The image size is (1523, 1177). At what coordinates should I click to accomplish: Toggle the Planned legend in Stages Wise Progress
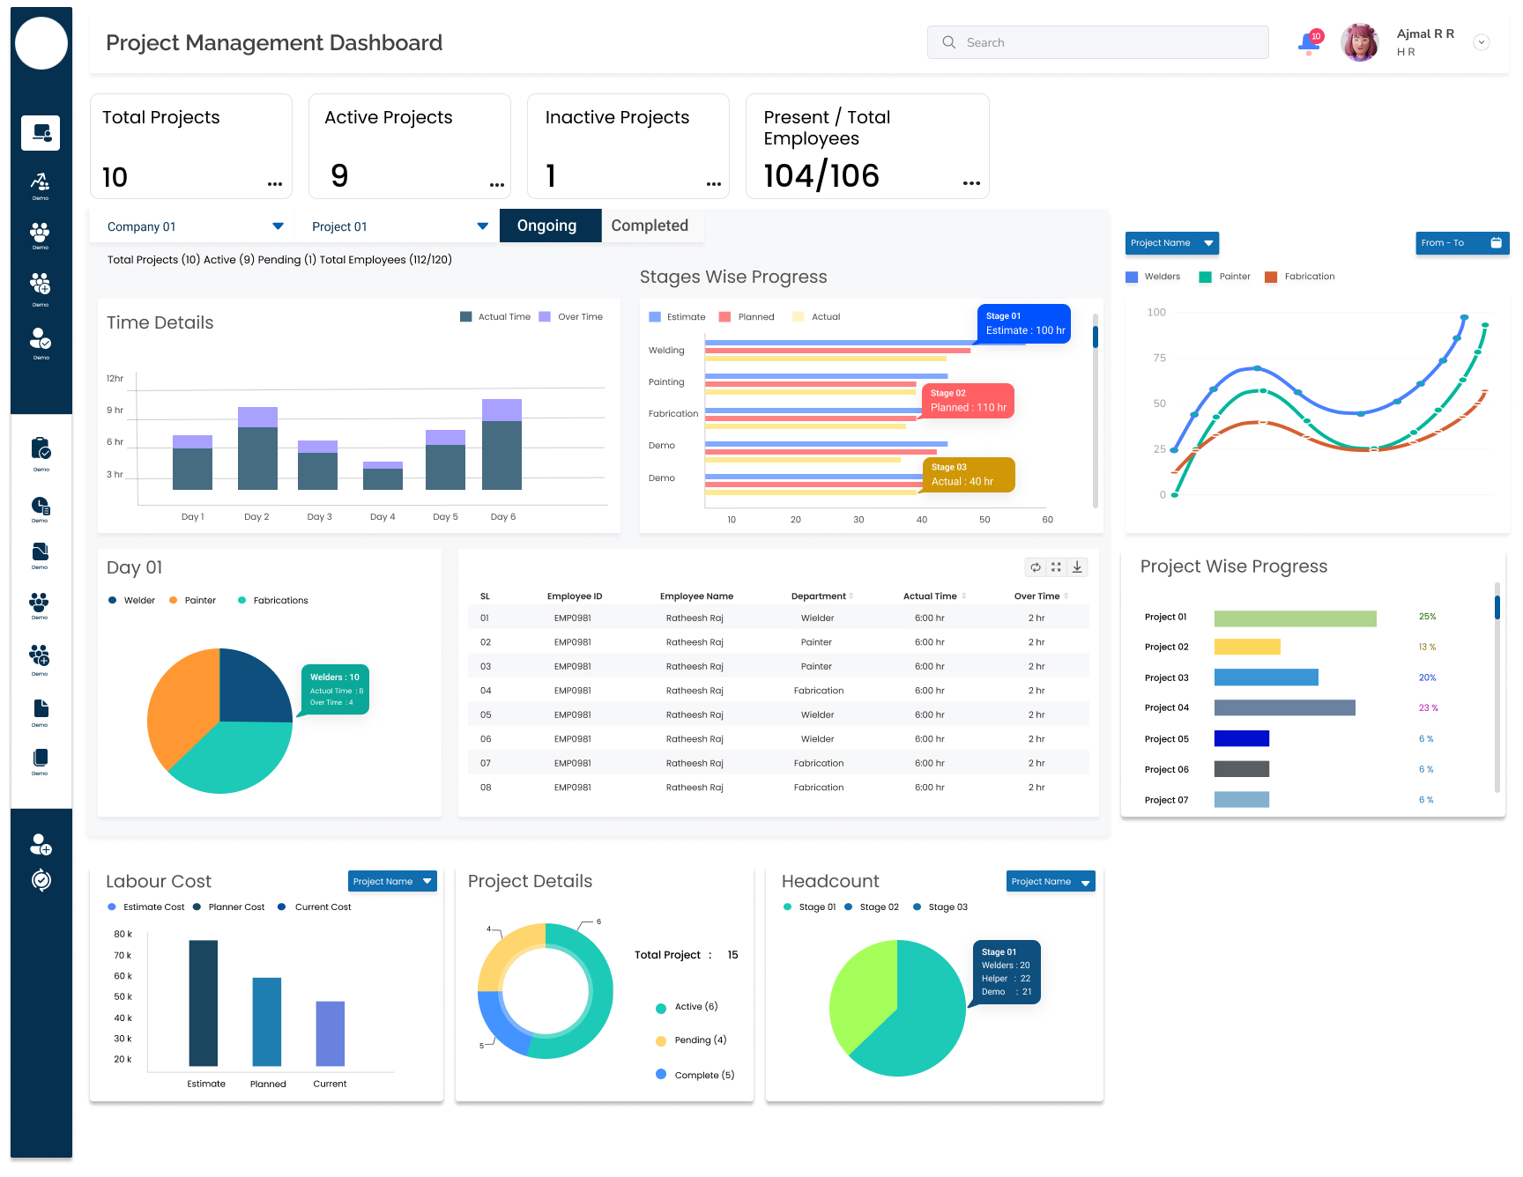747,317
